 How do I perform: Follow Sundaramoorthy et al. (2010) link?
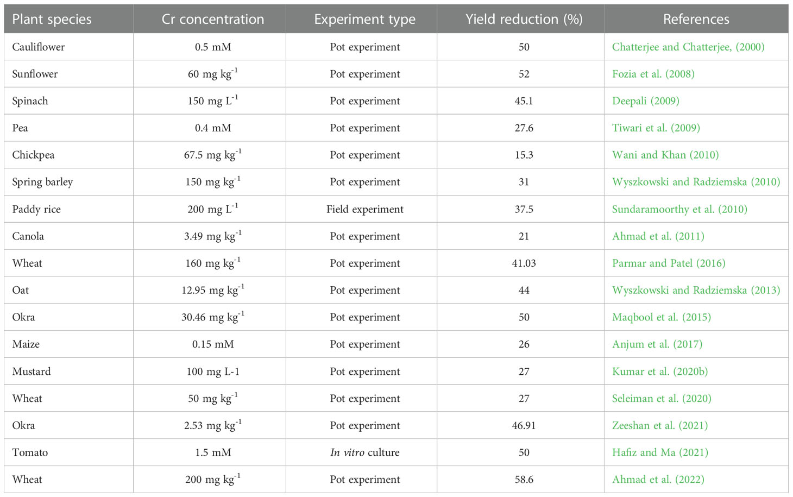(679, 209)
